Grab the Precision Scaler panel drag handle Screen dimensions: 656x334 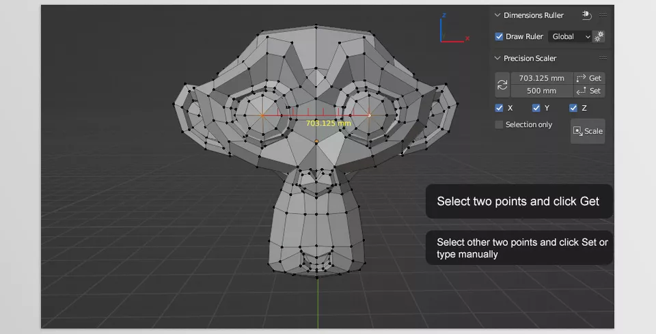603,58
